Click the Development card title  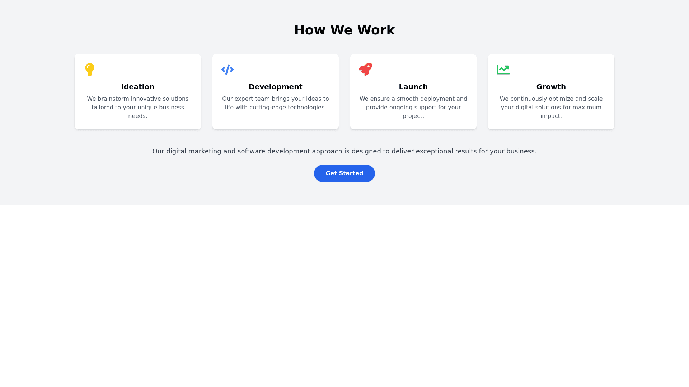[275, 87]
